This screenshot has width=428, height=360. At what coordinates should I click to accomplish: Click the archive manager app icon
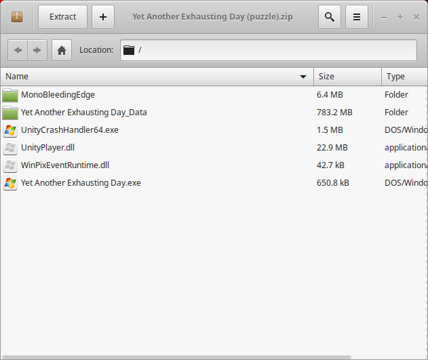(17, 17)
